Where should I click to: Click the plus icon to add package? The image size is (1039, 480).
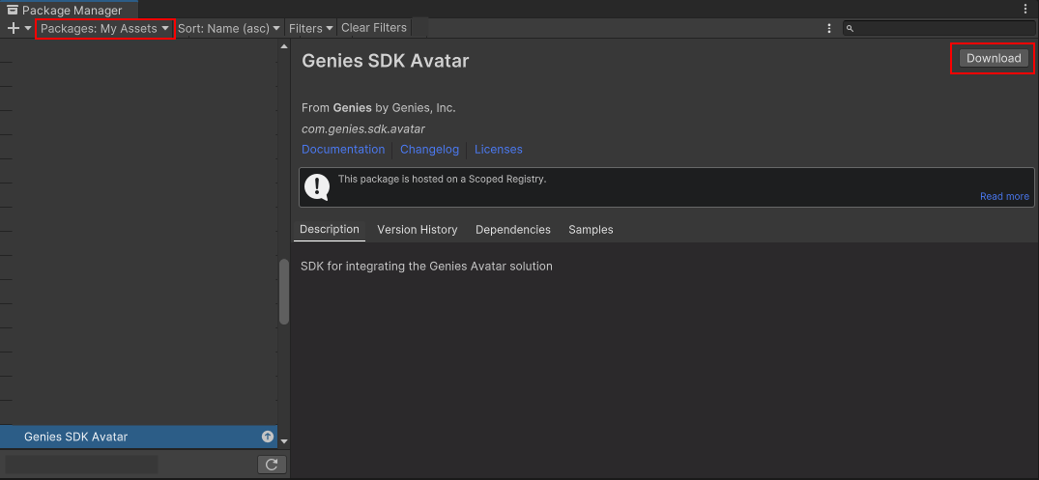(14, 29)
